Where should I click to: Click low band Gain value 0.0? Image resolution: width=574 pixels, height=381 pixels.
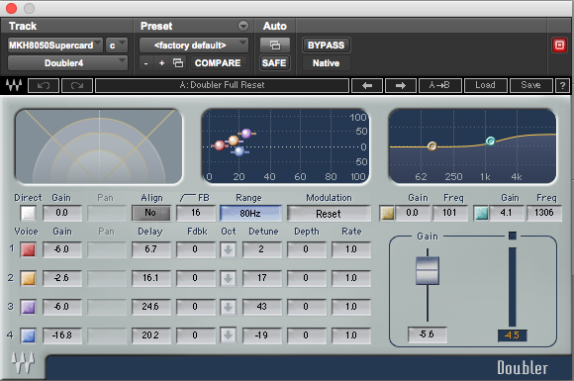[x=413, y=213]
